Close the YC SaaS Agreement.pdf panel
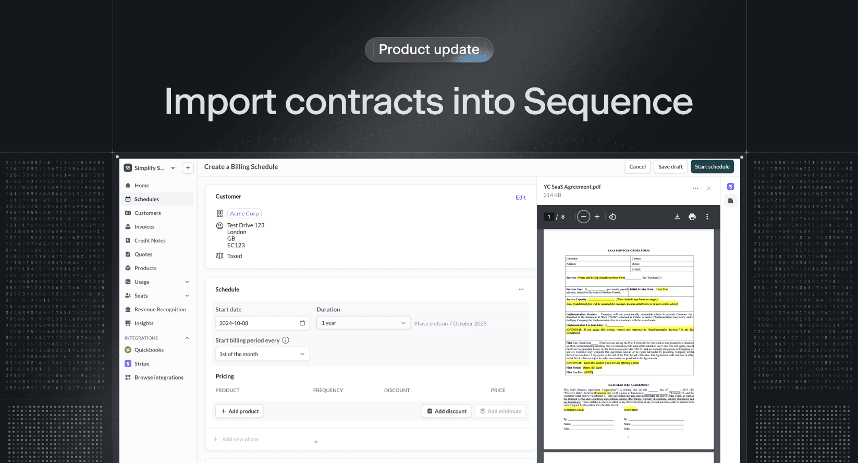 click(709, 188)
